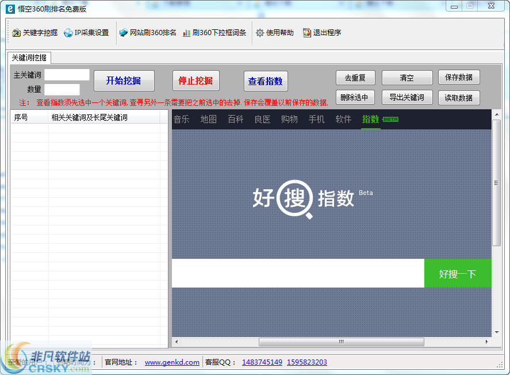The width and height of the screenshot is (510, 375).
Task: Click the 刷360下拉框词条 bar chart icon
Action: click(x=186, y=33)
